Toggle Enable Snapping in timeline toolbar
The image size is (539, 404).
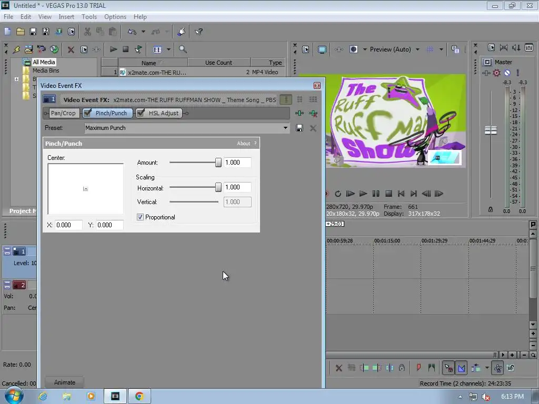pos(448,368)
